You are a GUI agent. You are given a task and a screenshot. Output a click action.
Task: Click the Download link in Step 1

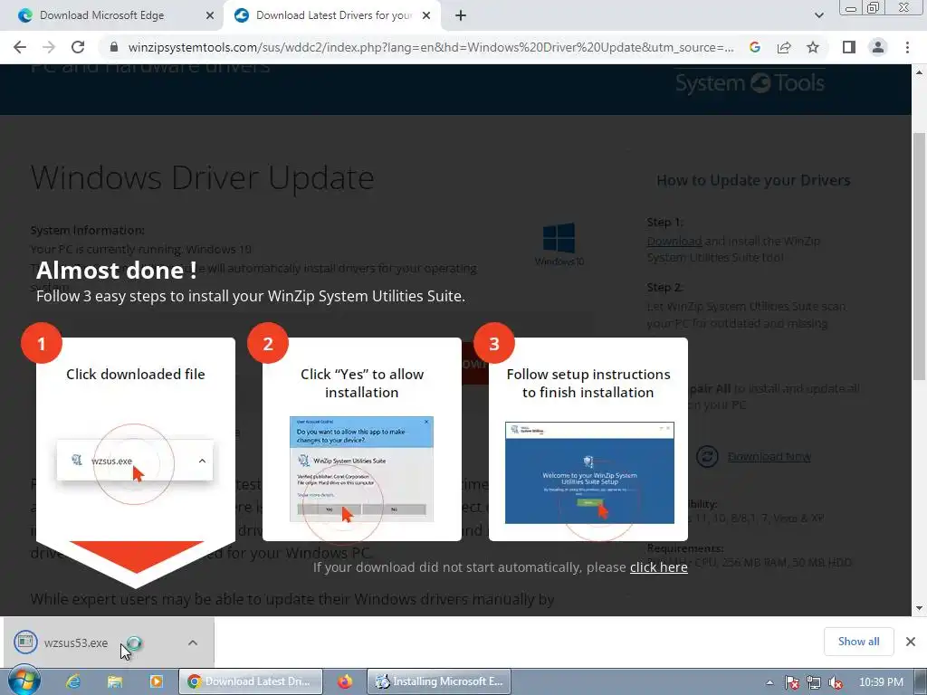pyautogui.click(x=674, y=241)
